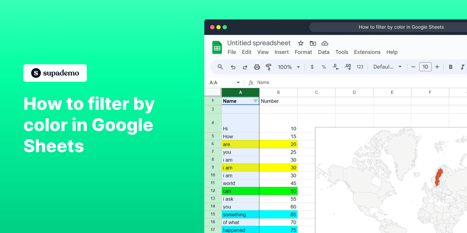
Task: Select the Paint format tool
Action: [x=269, y=66]
